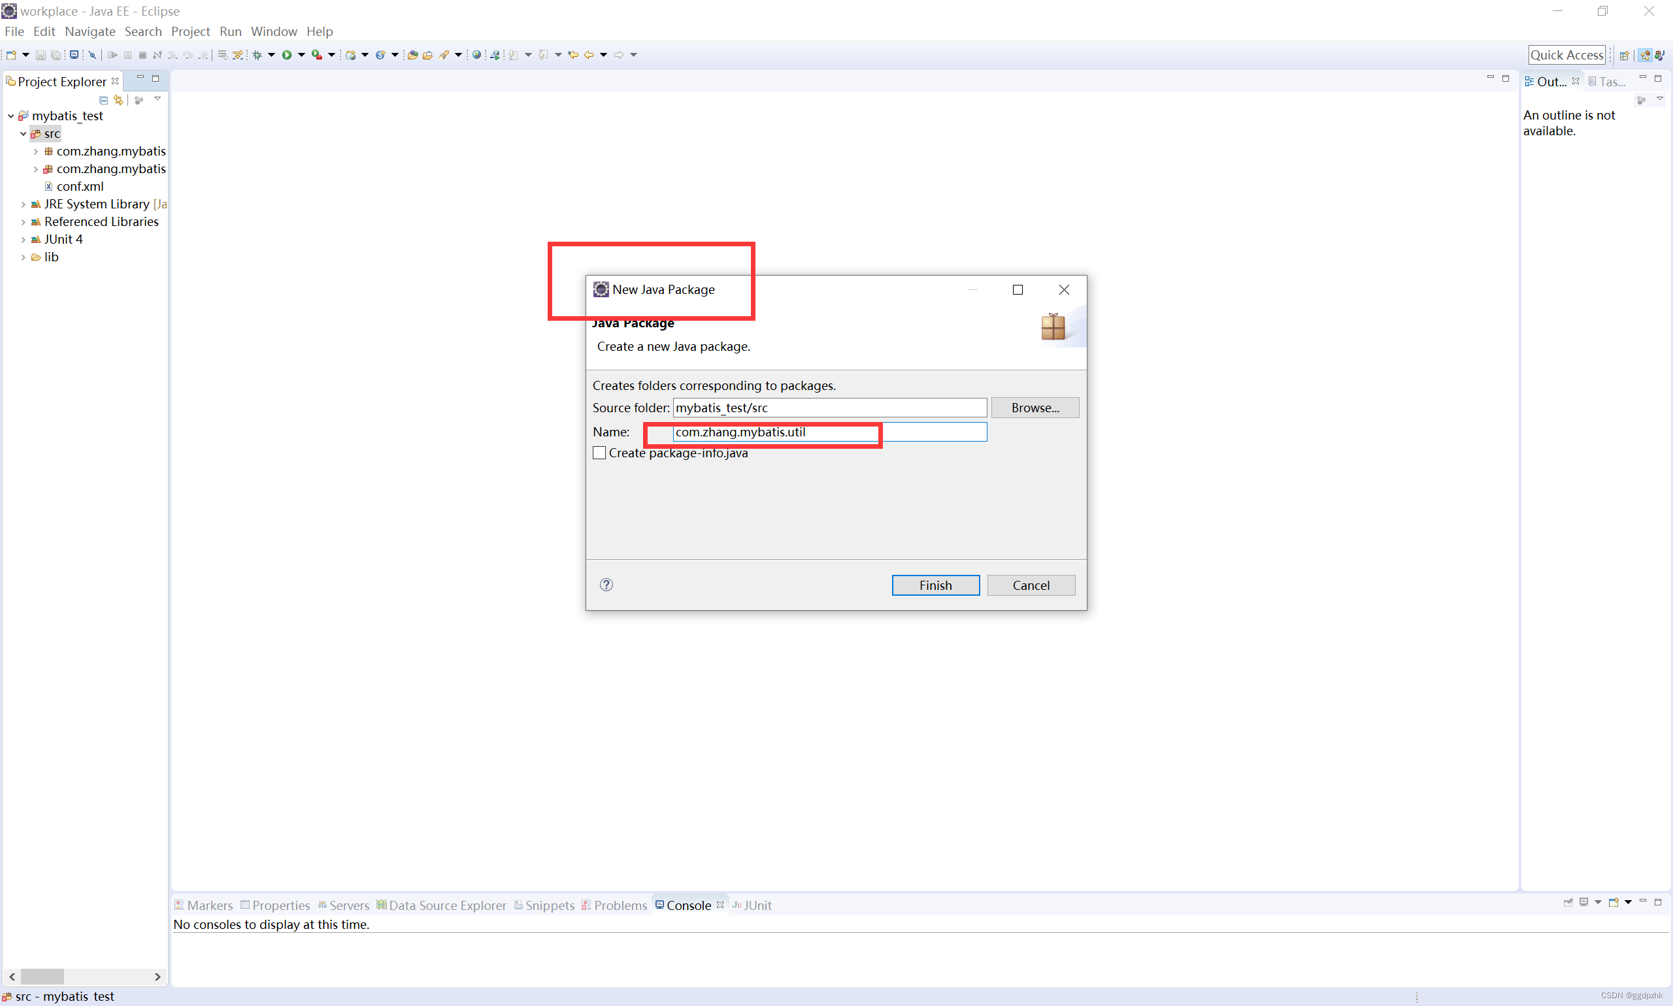The image size is (1673, 1006).
Task: Switch to the JUnit tab
Action: 752,905
